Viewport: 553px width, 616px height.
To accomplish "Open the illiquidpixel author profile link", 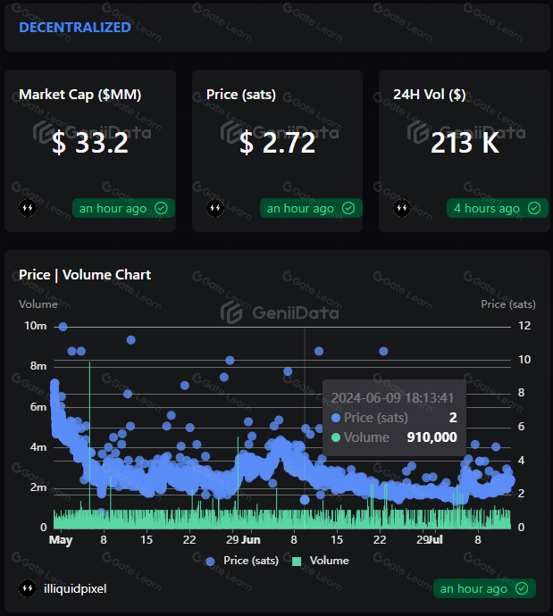I will pos(75,588).
